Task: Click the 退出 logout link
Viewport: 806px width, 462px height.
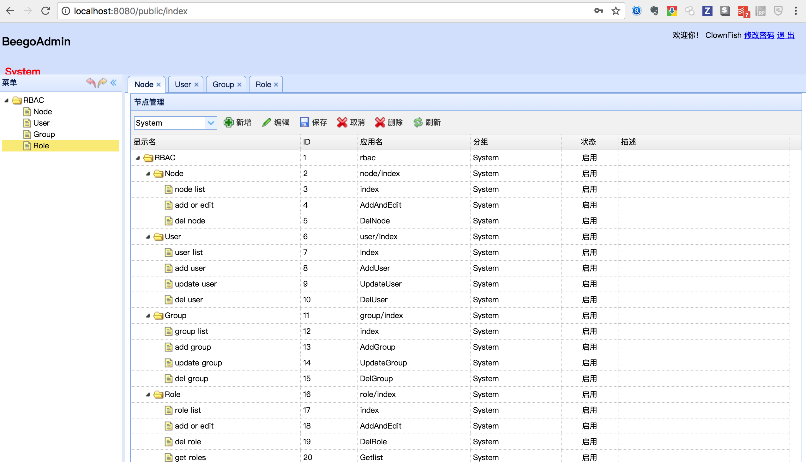Action: pyautogui.click(x=785, y=35)
